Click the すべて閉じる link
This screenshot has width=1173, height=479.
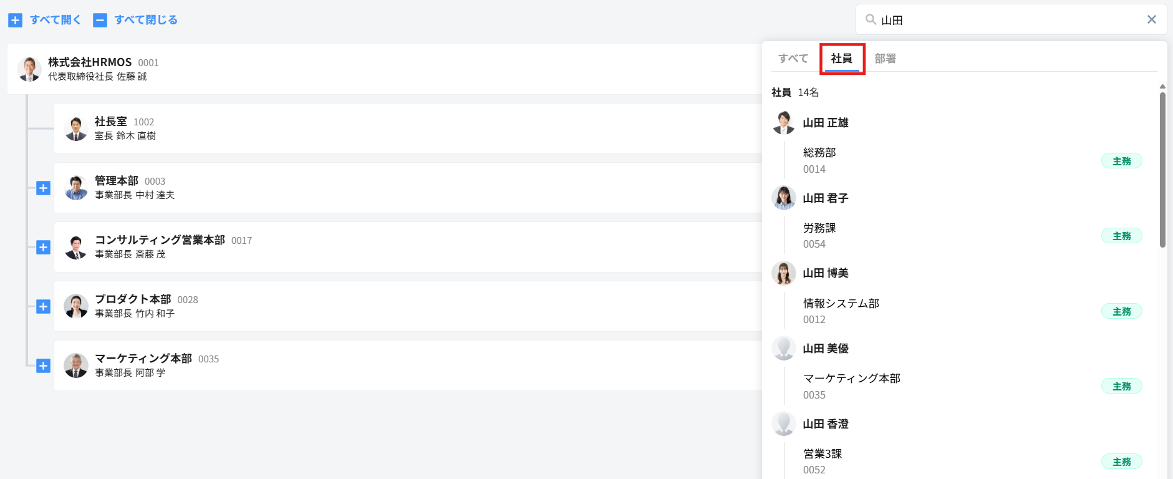(146, 20)
